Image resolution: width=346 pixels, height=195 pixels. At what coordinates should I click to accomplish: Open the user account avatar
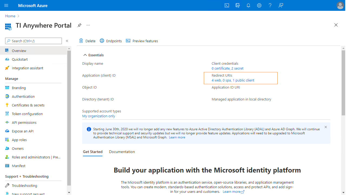point(340,5)
